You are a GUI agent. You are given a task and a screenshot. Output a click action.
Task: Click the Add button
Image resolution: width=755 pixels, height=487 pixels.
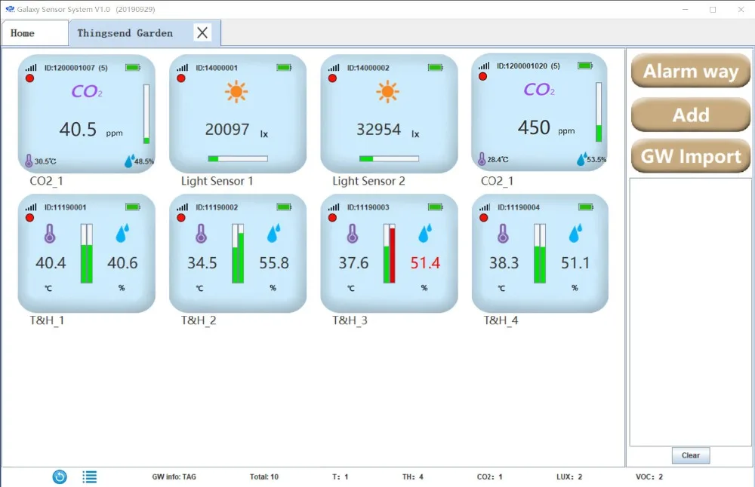[691, 115]
